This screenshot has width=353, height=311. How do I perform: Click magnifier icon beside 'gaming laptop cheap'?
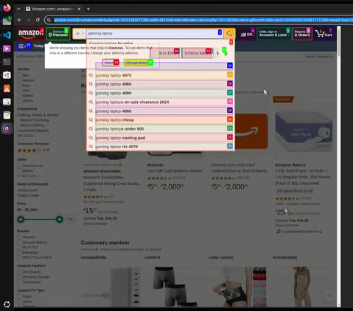tap(91, 119)
